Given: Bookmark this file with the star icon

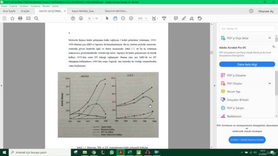Looking at the screenshot, I should click(12, 18).
